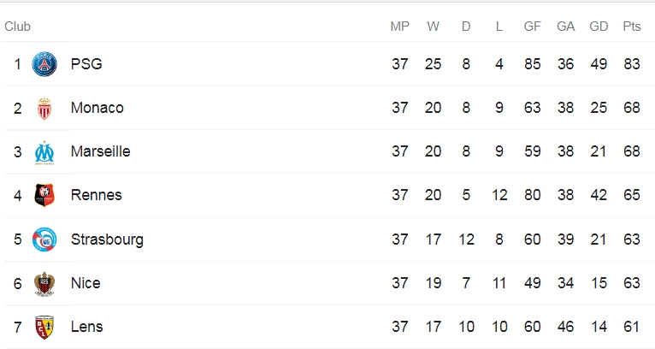655x349 pixels.
Task: Click the Rennes club crest
Action: pos(44,195)
